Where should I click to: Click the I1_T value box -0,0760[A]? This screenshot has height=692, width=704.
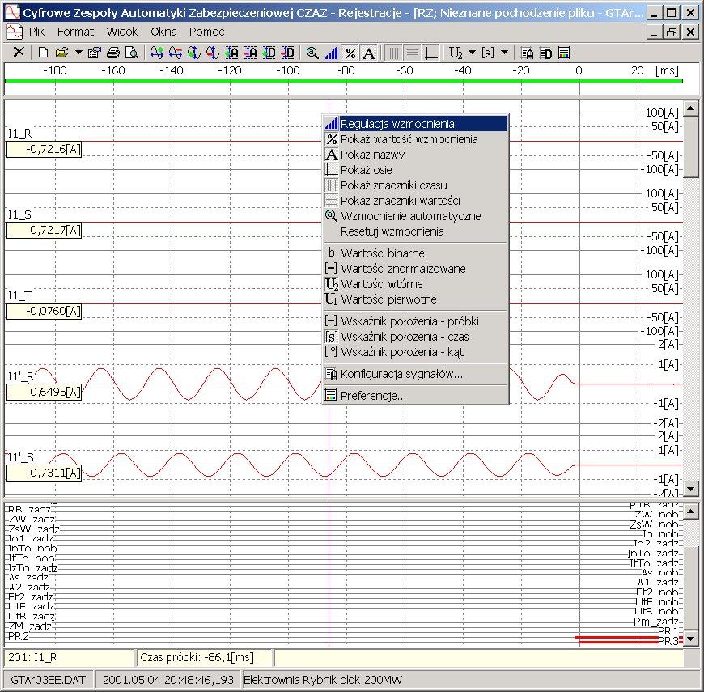(x=44, y=311)
